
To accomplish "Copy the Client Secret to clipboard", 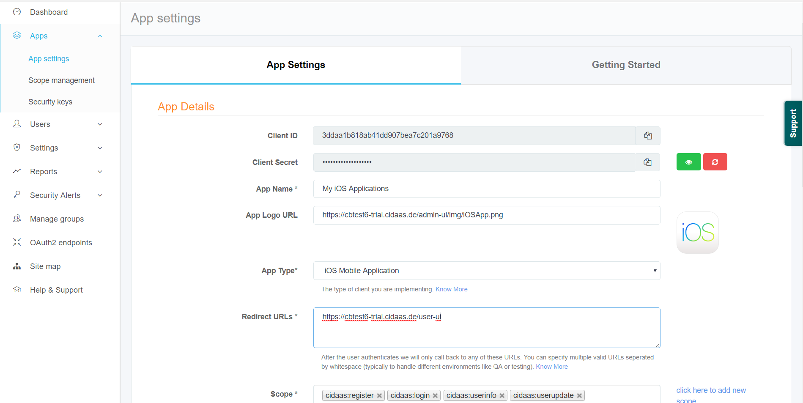I will click(648, 162).
